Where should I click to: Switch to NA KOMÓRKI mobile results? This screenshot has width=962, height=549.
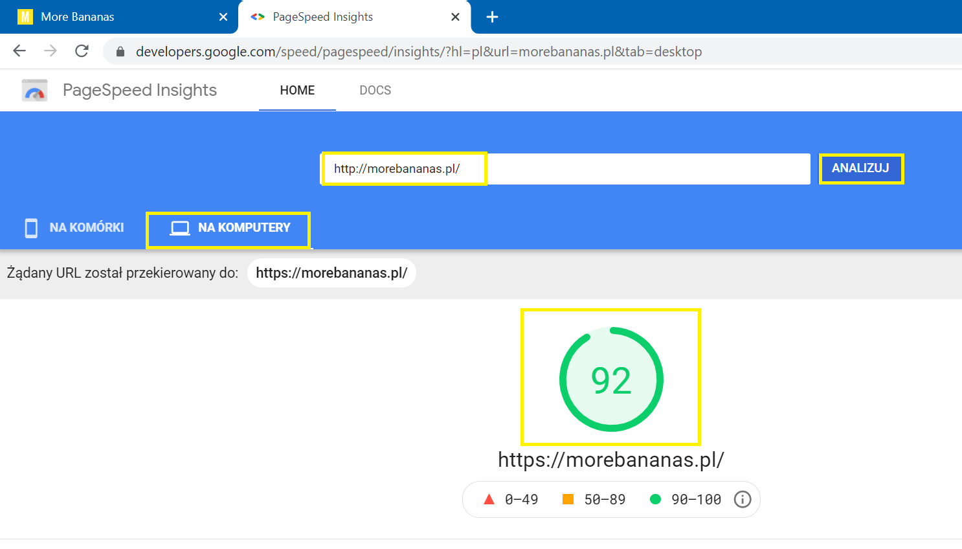click(74, 228)
